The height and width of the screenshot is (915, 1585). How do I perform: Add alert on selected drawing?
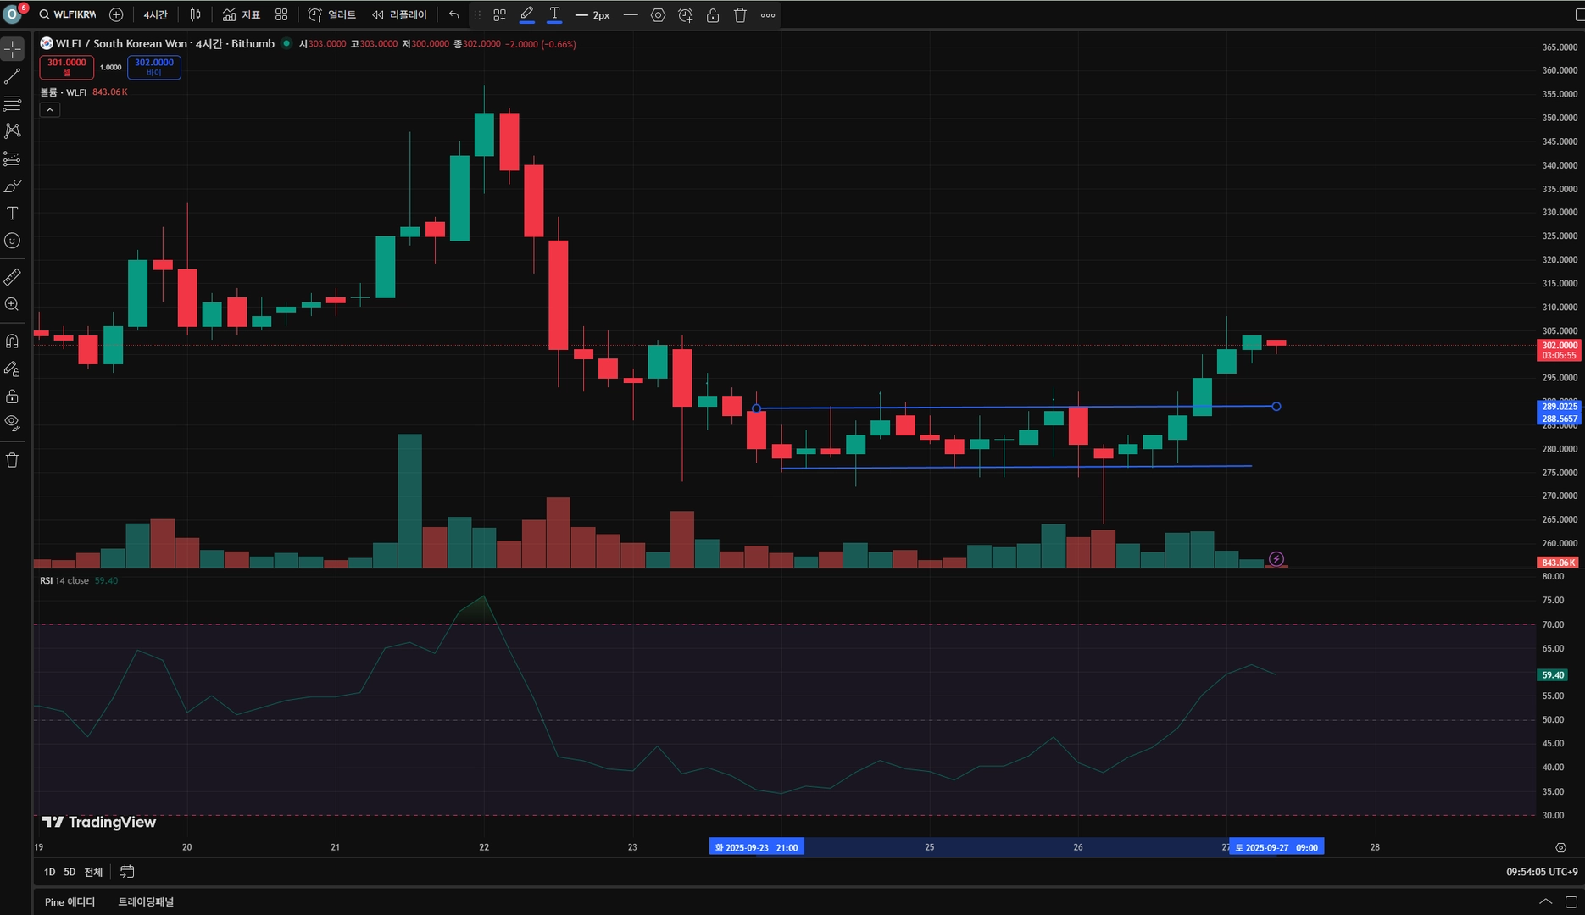pyautogui.click(x=686, y=15)
